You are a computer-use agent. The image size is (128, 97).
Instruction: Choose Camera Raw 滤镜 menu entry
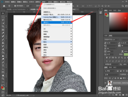pyautogui.click(x=57, y=17)
